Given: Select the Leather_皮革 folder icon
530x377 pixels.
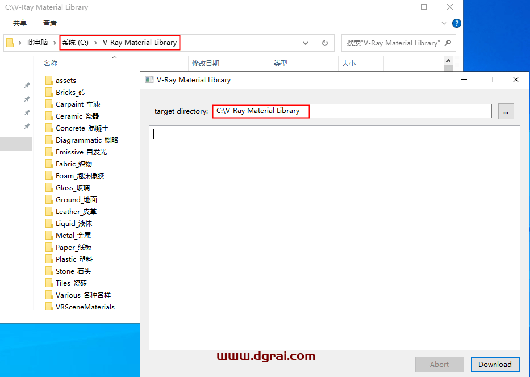Looking at the screenshot, I should click(x=49, y=211).
